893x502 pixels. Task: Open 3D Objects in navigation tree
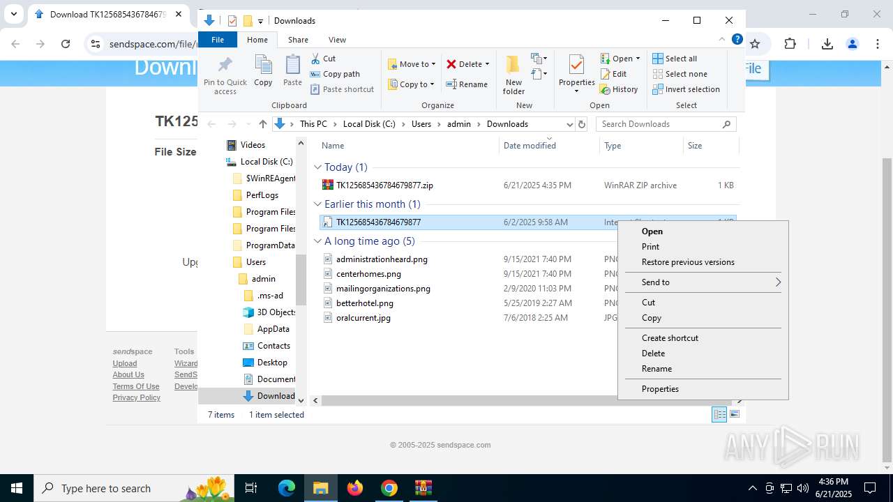(276, 312)
